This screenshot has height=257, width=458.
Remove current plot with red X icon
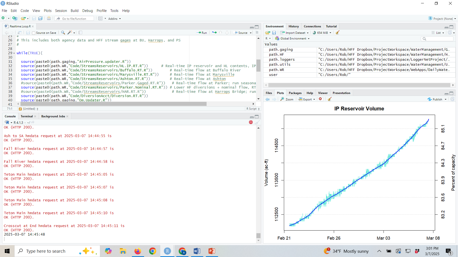320,99
